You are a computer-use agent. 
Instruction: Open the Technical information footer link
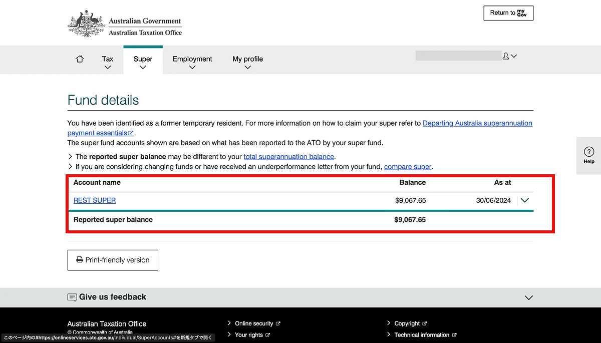(x=422, y=335)
